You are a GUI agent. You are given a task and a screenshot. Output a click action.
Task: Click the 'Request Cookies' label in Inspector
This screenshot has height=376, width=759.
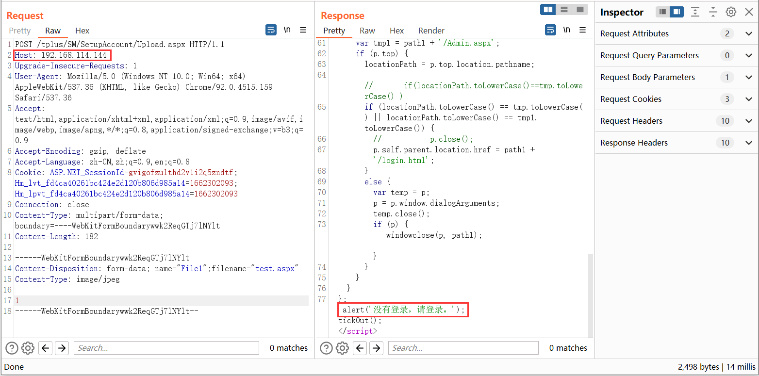coord(631,99)
